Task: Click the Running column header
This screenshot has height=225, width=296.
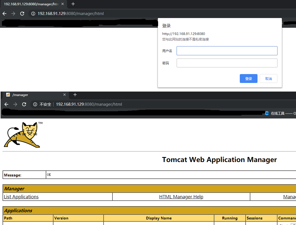Action: click(x=230, y=218)
